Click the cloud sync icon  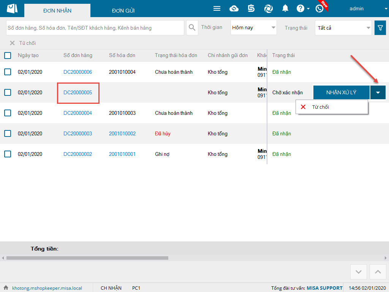[x=234, y=8]
